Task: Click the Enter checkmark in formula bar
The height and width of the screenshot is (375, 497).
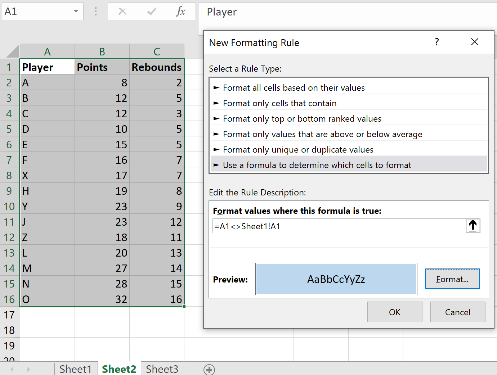Action: coord(152,11)
